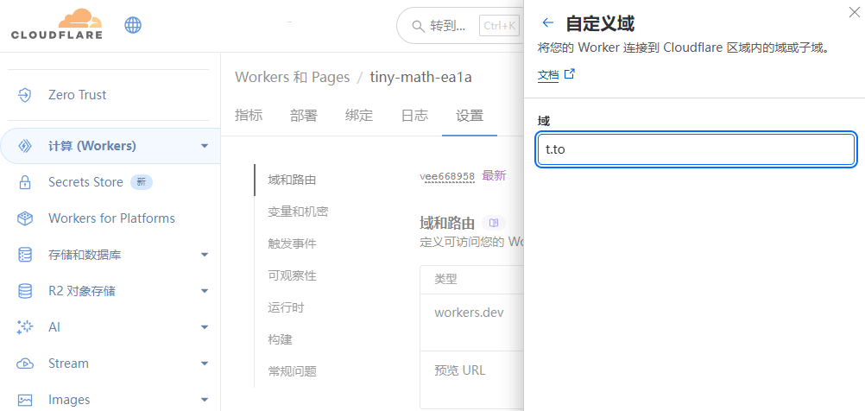Click the Secrets Store lock icon
The height and width of the screenshot is (411, 865).
tap(25, 182)
